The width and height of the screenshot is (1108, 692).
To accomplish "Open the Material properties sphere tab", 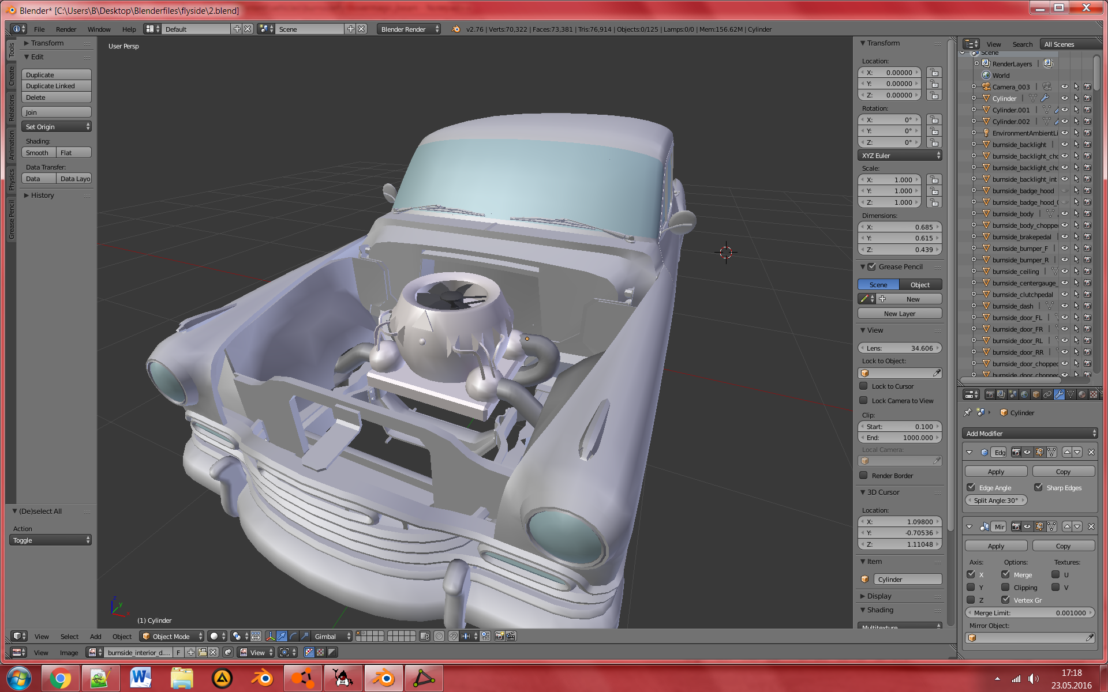I will [x=1082, y=394].
